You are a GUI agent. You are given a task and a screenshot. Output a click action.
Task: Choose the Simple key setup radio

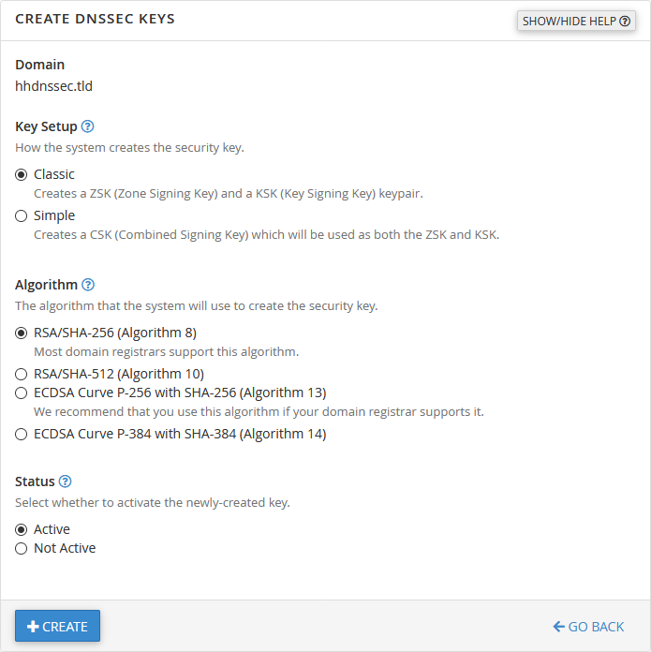(x=22, y=215)
